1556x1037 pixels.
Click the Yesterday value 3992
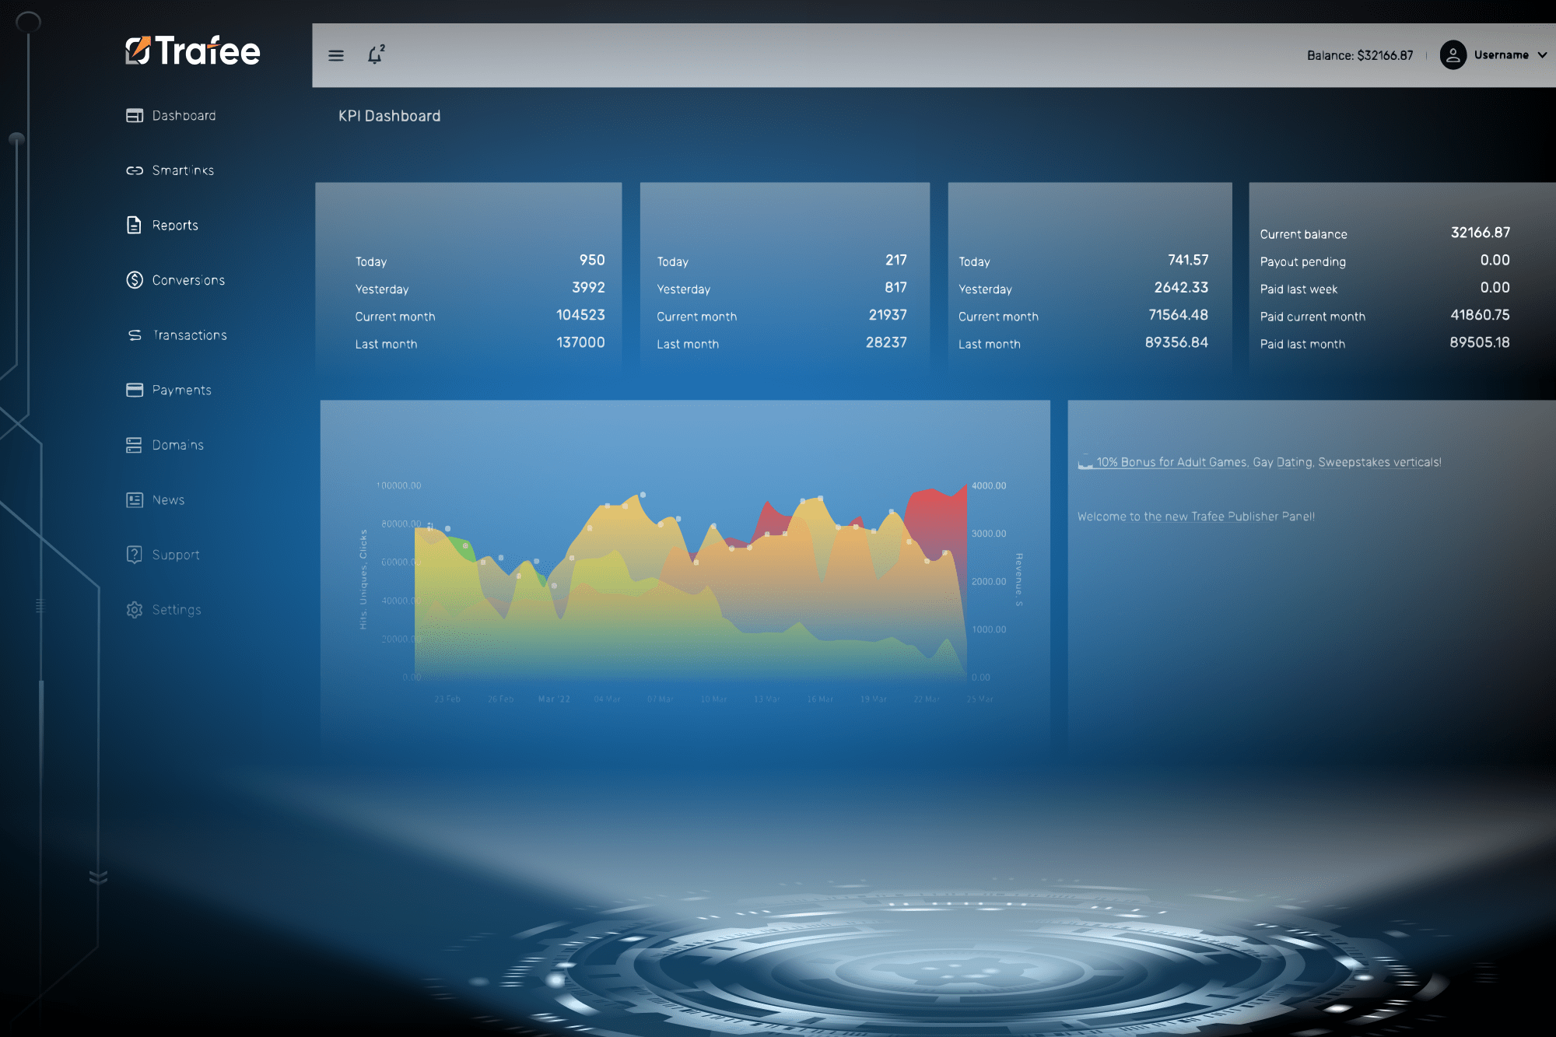pyautogui.click(x=588, y=288)
